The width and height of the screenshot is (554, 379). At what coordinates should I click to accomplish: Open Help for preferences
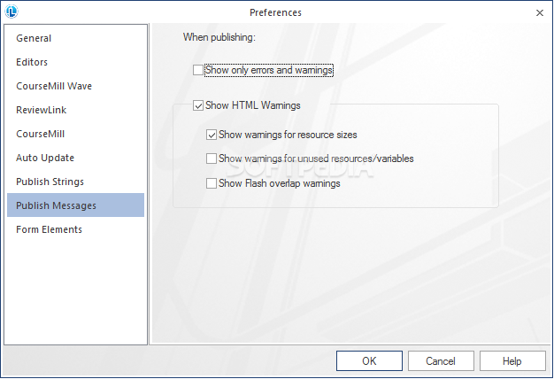pos(512,361)
